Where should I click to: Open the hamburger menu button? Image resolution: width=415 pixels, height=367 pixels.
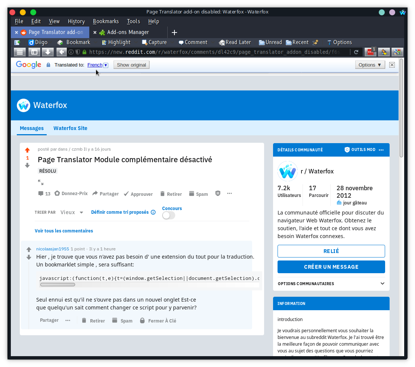pyautogui.click(x=19, y=52)
